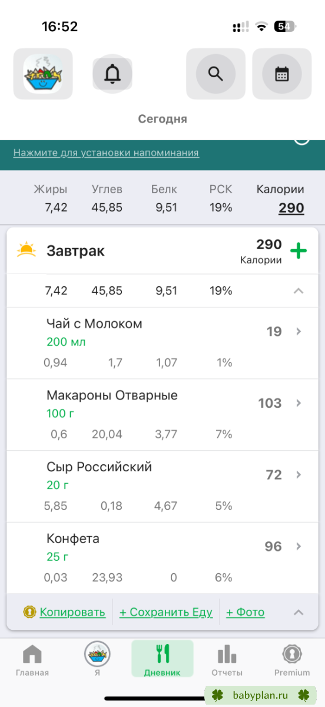Go to Главная home tab
Image resolution: width=325 pixels, height=707 pixels.
(32, 660)
